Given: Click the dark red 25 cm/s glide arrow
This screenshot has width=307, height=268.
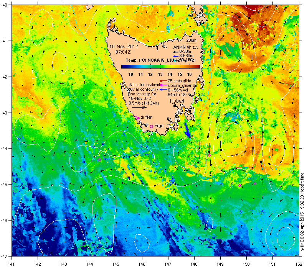Looking at the screenshot, I should pyautogui.click(x=163, y=81).
